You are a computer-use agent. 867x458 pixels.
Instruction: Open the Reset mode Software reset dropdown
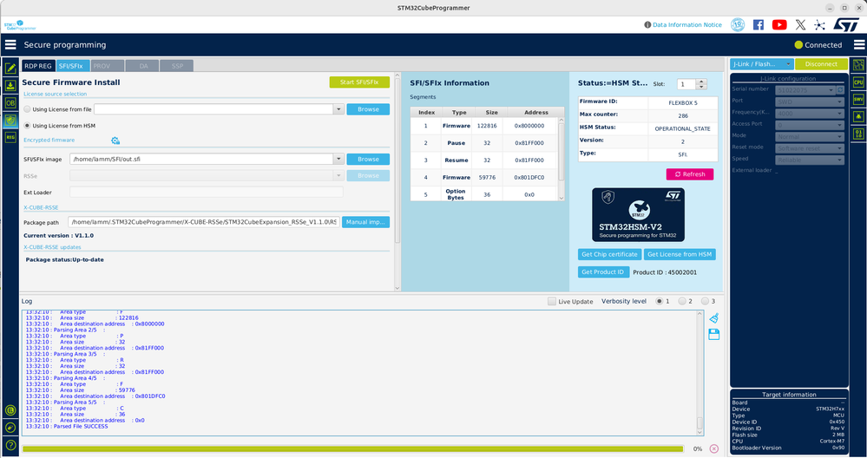[810, 148]
